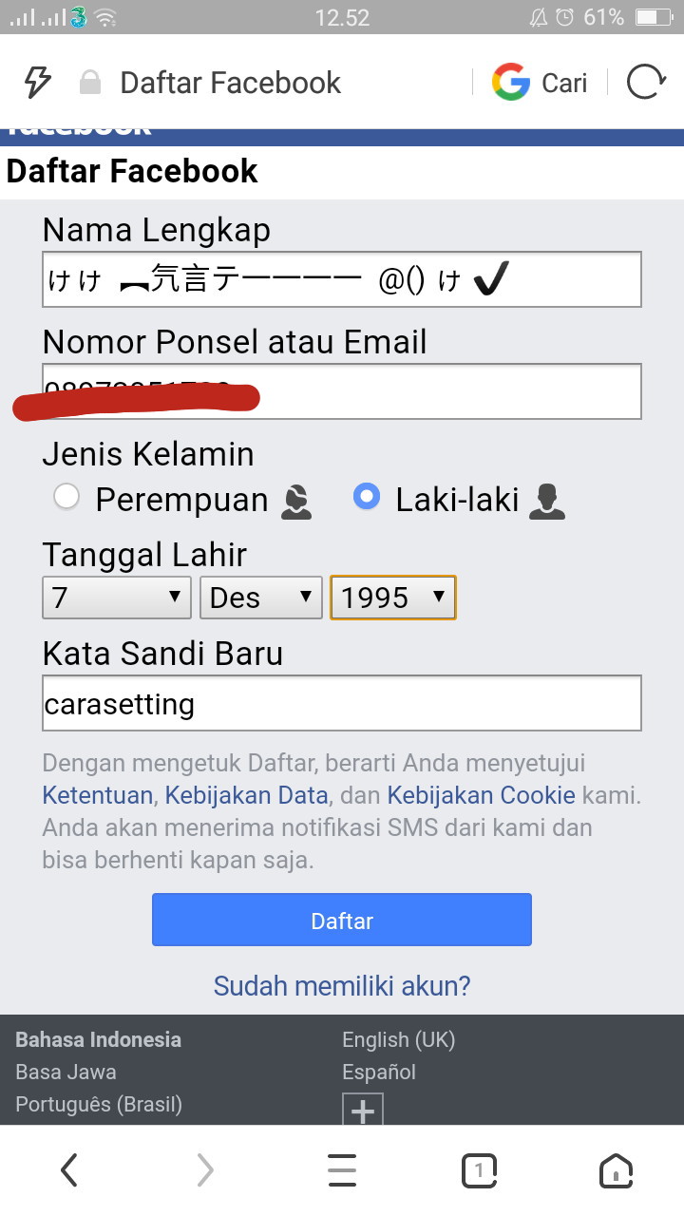This screenshot has height=1216, width=684.
Task: Open the tabs counter icon
Action: click(480, 1170)
